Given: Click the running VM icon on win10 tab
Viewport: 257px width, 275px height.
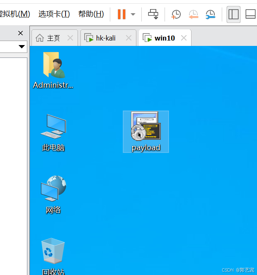Looking at the screenshot, I should coord(147,38).
